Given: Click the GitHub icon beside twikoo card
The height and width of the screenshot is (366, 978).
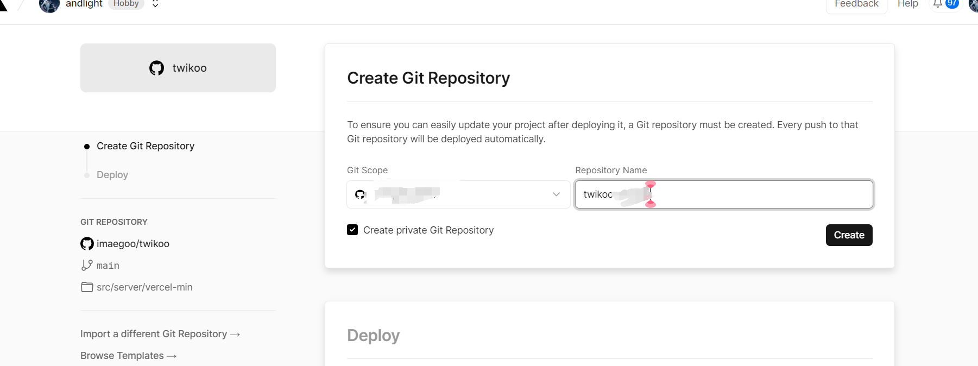Looking at the screenshot, I should click(157, 68).
